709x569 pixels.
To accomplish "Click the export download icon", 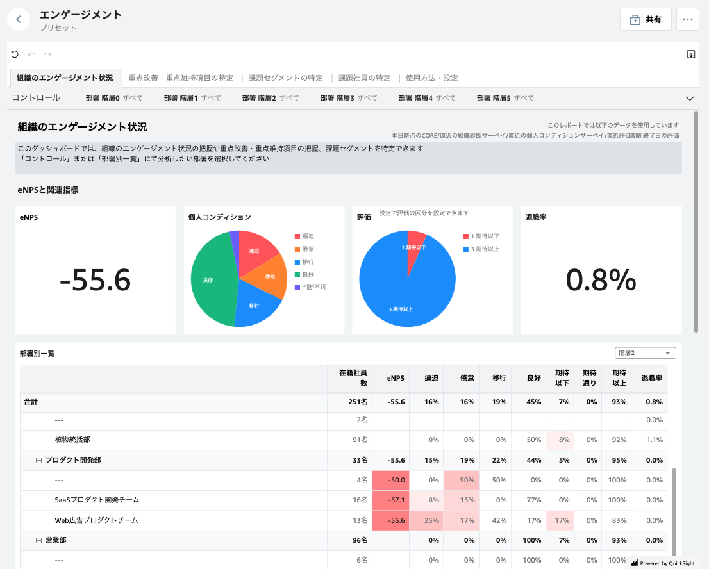I will point(691,54).
